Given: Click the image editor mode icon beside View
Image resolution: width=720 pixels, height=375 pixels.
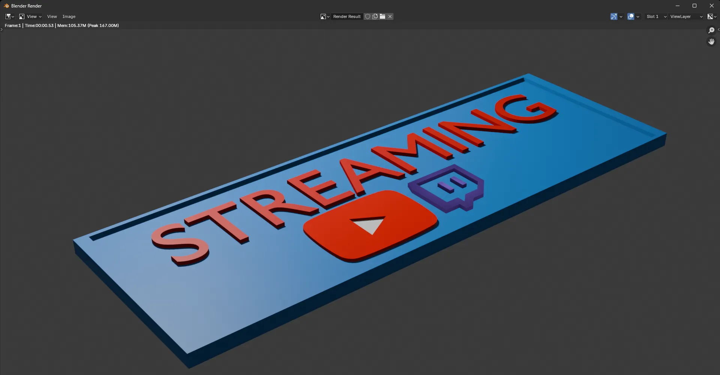Looking at the screenshot, I should [21, 16].
